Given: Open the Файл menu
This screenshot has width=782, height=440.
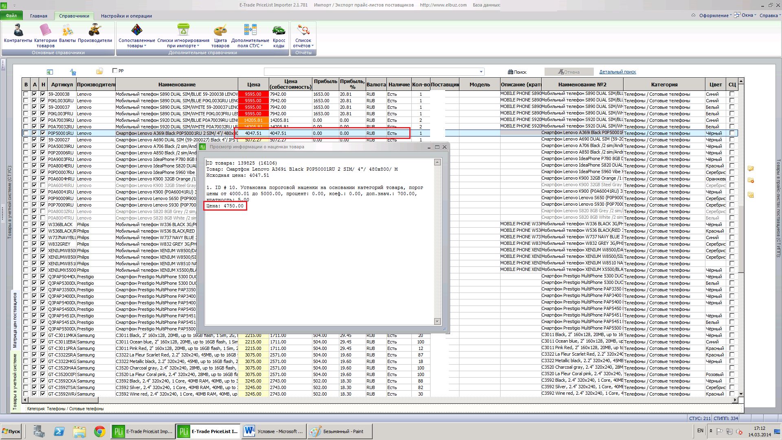Looking at the screenshot, I should [11, 15].
